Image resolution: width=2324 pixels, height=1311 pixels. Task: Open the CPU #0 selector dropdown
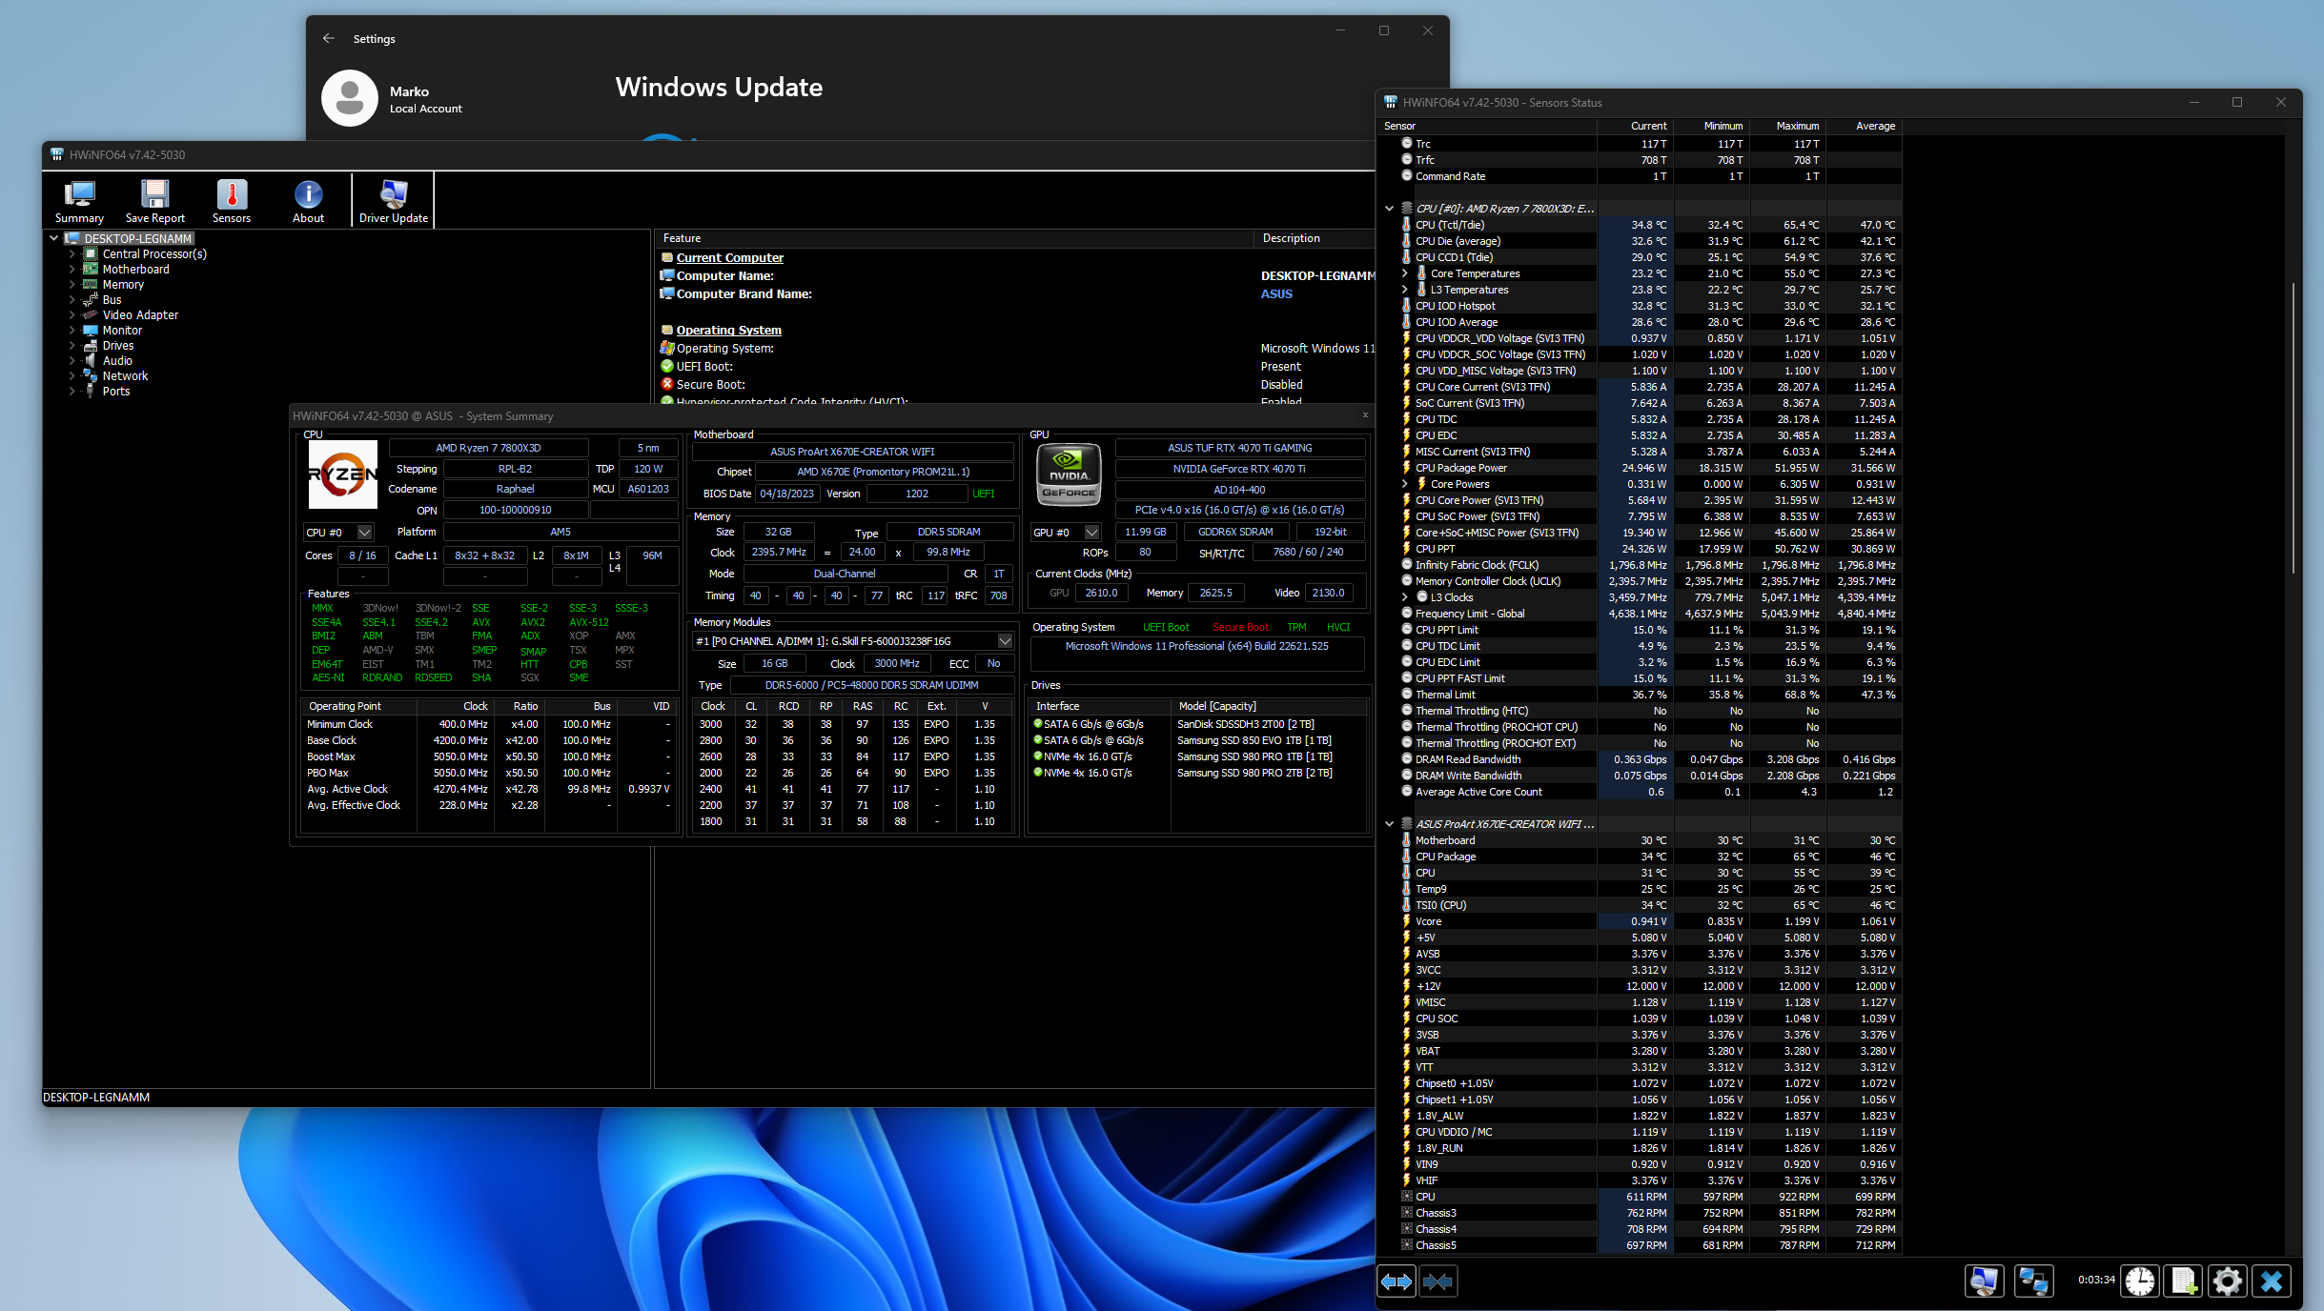coord(364,533)
